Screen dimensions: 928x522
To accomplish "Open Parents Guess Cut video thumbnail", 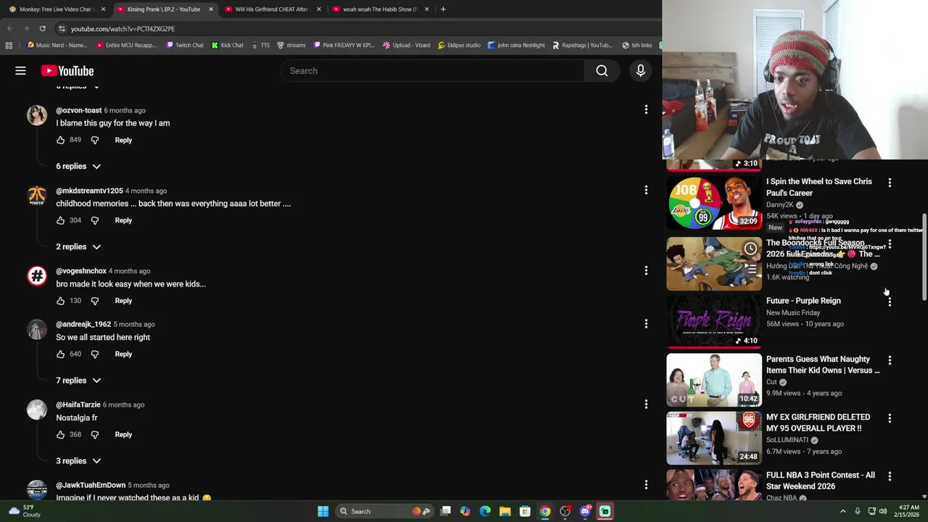I will point(714,380).
